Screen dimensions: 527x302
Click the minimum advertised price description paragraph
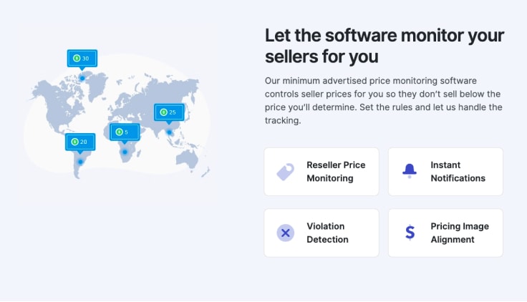click(x=383, y=100)
